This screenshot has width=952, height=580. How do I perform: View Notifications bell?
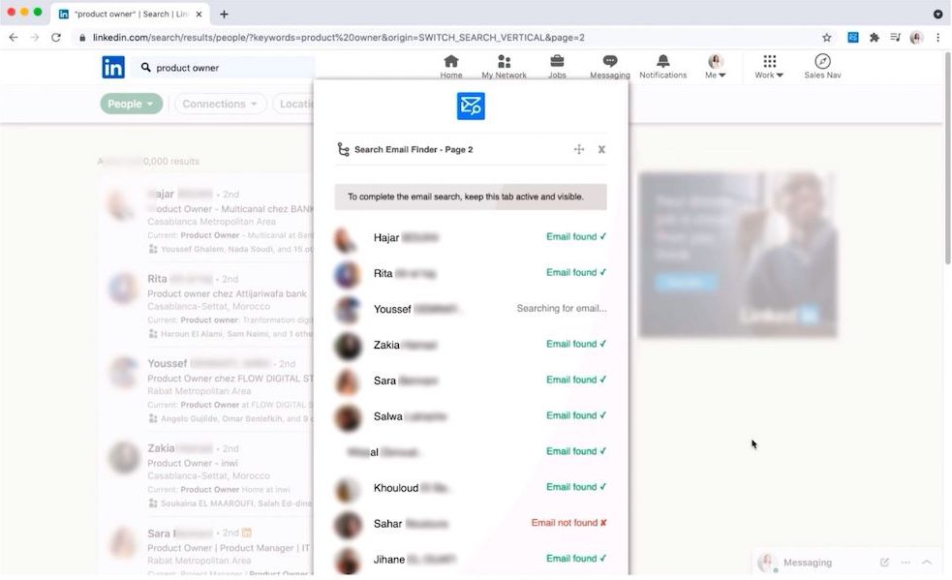pos(663,67)
